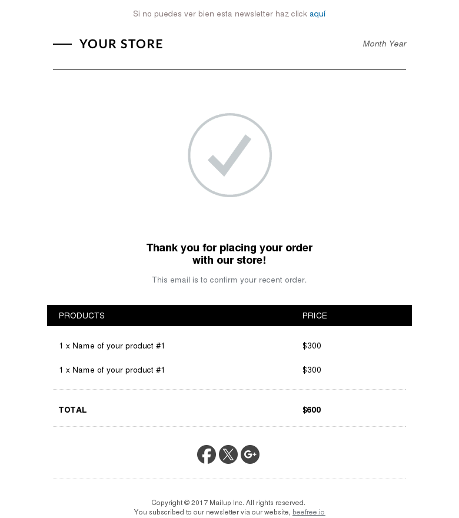Click the PRICE column header
This screenshot has width=459, height=518.
(315, 316)
